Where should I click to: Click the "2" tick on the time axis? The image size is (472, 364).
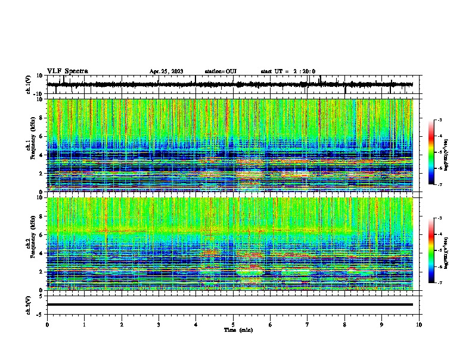(122, 325)
